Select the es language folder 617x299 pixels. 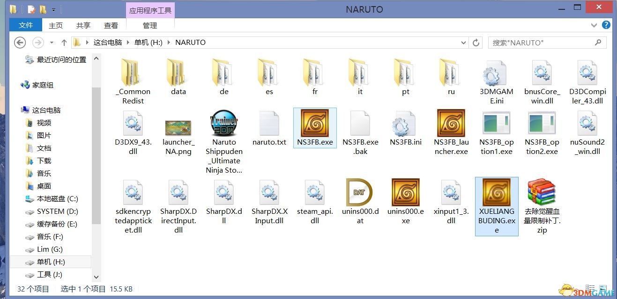click(x=269, y=77)
